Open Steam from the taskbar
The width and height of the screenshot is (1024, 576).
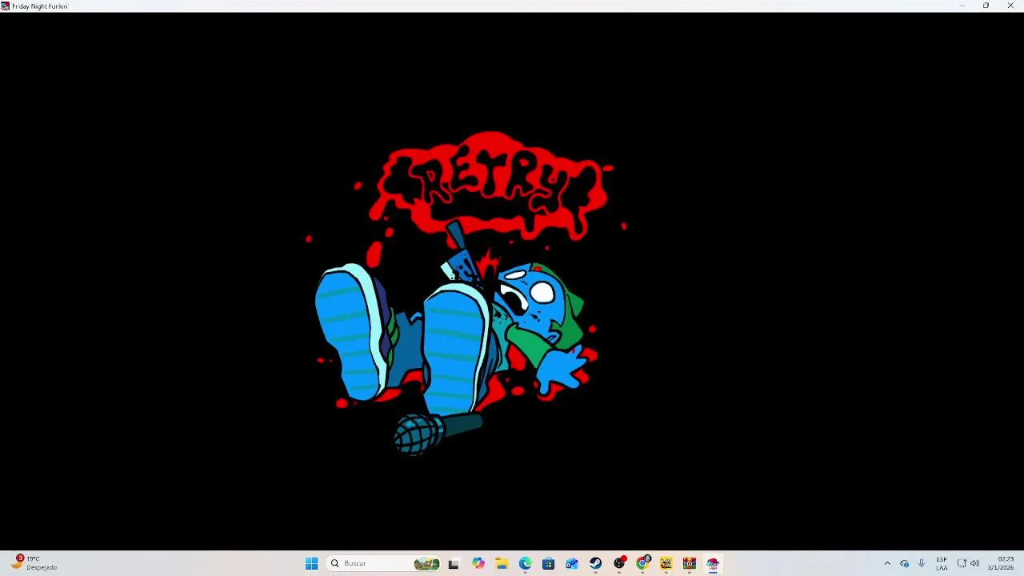pyautogui.click(x=595, y=564)
